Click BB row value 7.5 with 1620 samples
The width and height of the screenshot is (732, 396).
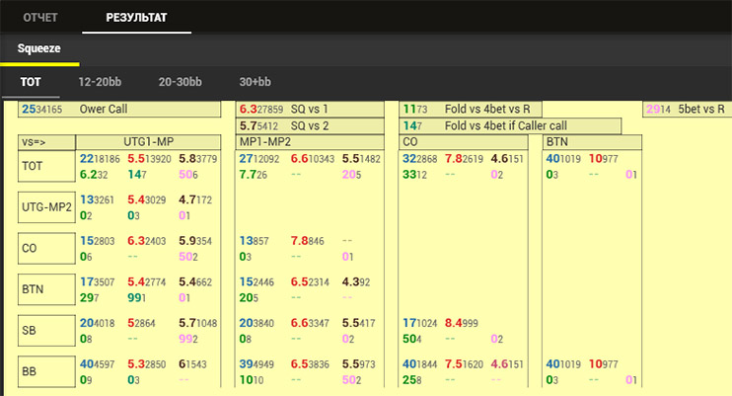(x=464, y=364)
